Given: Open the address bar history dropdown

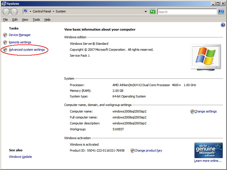Looking at the screenshot, I should click(146, 12).
